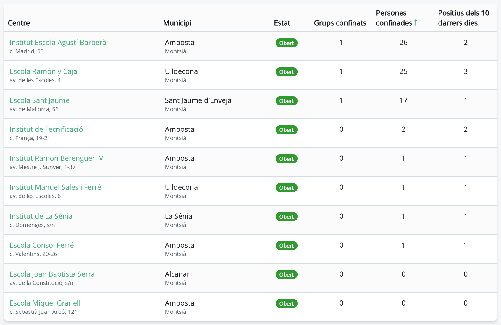Click Obert badge for Escola Sant Jaume
This screenshot has height=325, width=501.
(287, 101)
